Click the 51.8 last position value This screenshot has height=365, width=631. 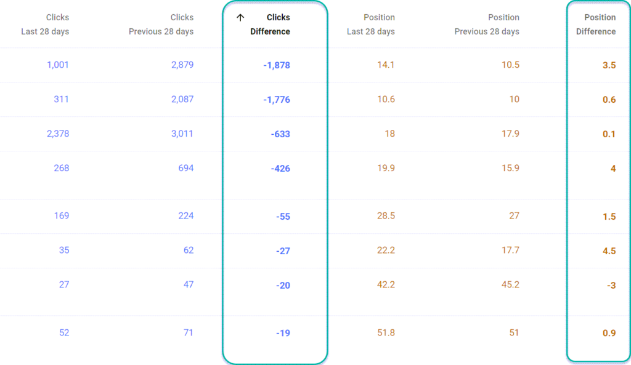point(386,332)
